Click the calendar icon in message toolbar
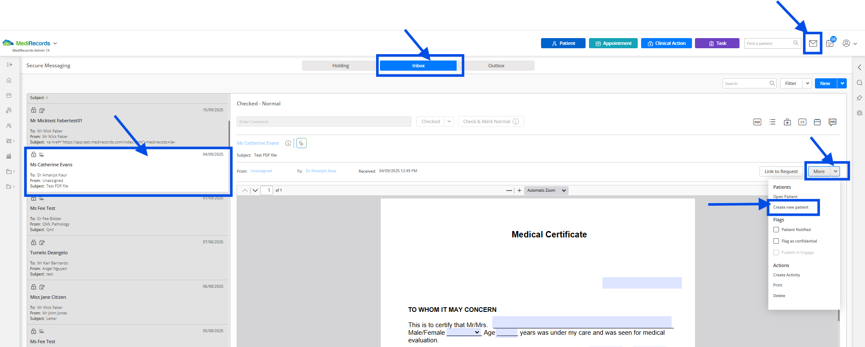This screenshot has height=347, width=865. [818, 122]
